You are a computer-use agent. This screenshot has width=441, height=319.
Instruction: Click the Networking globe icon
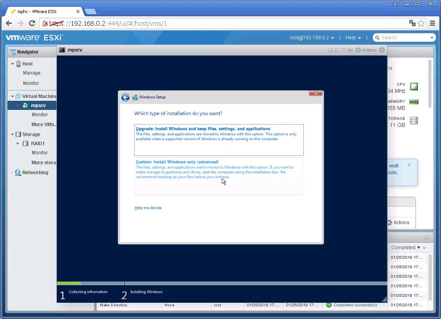click(18, 173)
